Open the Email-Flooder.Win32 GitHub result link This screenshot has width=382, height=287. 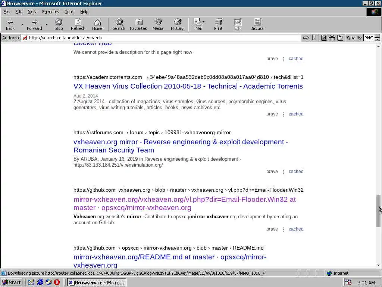pos(184,204)
